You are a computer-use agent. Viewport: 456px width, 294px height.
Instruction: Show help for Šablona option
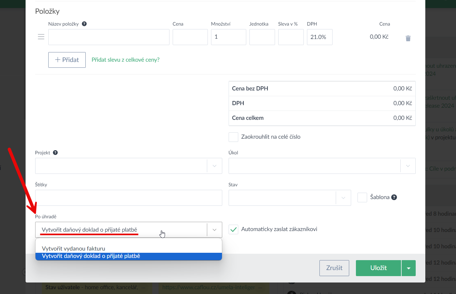394,197
